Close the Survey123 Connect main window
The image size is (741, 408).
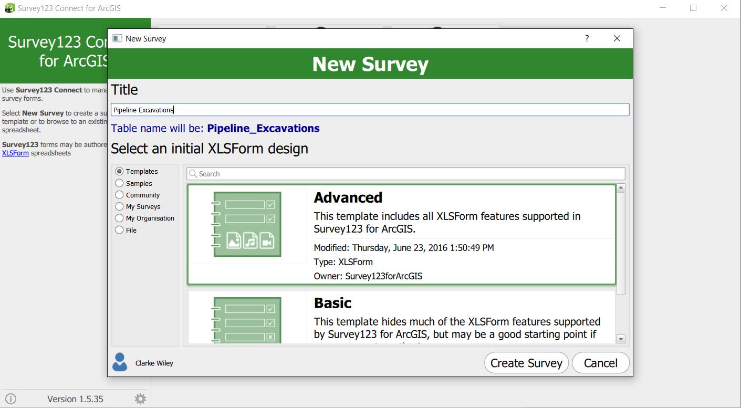pyautogui.click(x=725, y=8)
